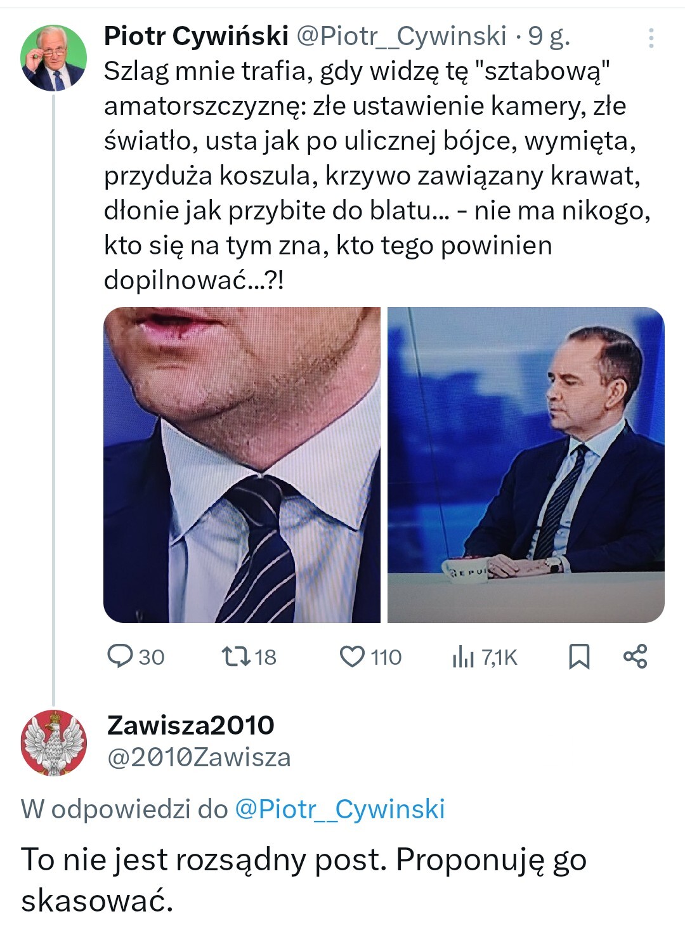The height and width of the screenshot is (928, 685).
Task: Bookmark Piotr Cywiński's post
Action: click(578, 657)
